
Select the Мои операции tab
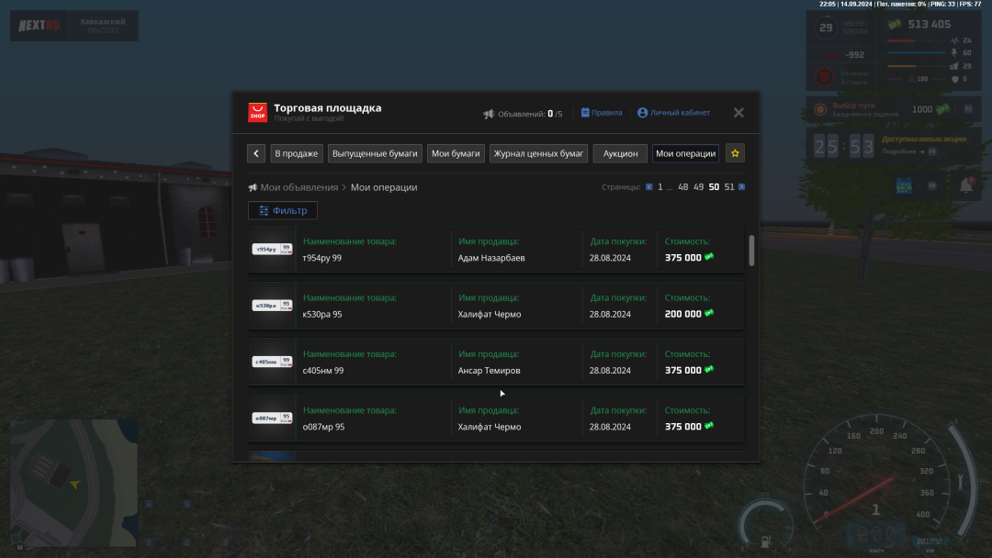tap(686, 153)
